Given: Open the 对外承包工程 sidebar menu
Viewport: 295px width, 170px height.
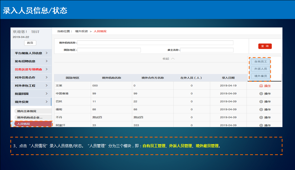Looking at the screenshot, I should pos(31,86).
